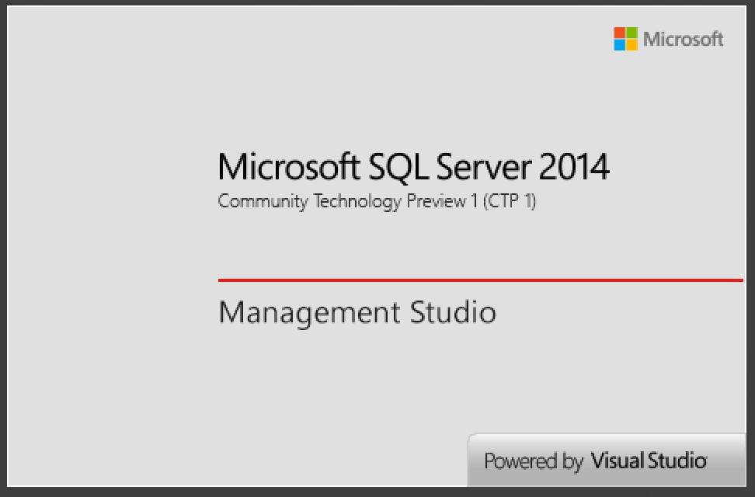Click the Management Studio label

pos(357,312)
